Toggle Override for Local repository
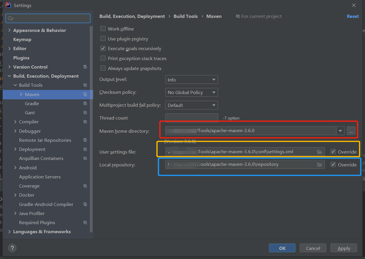Image resolution: width=365 pixels, height=259 pixels. point(333,165)
